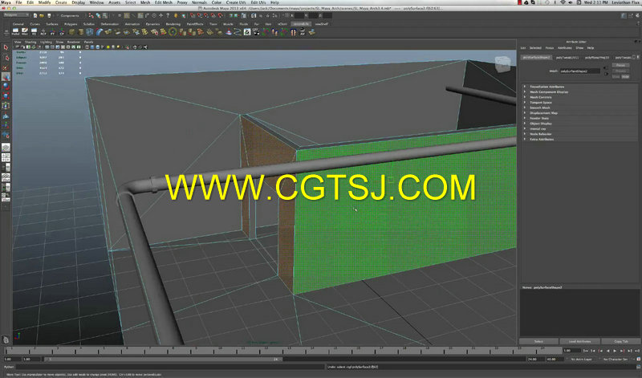
Task: Click the Load Attributes button
Action: [579, 341]
